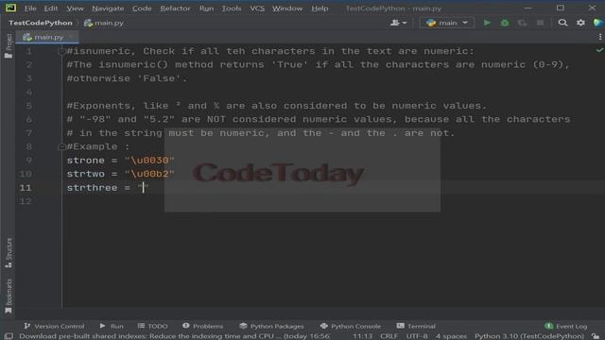The height and width of the screenshot is (340, 605).
Task: Open the Terminal tool window
Action: 416,326
